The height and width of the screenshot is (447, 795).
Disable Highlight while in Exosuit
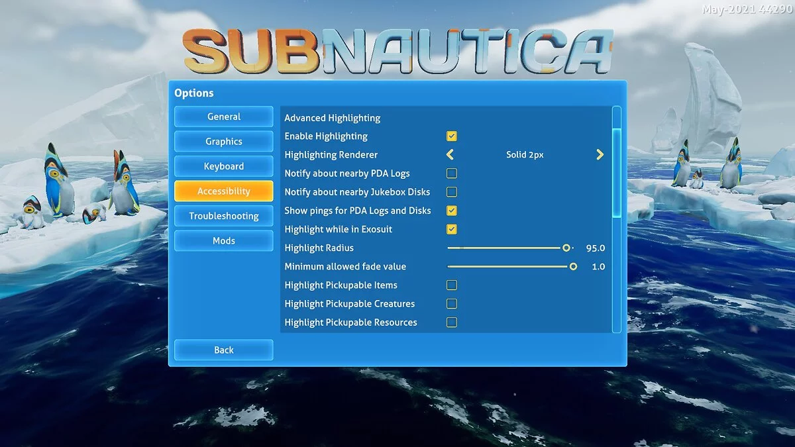[x=451, y=229]
